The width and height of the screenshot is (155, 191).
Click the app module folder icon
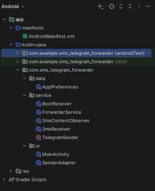point(12,20)
